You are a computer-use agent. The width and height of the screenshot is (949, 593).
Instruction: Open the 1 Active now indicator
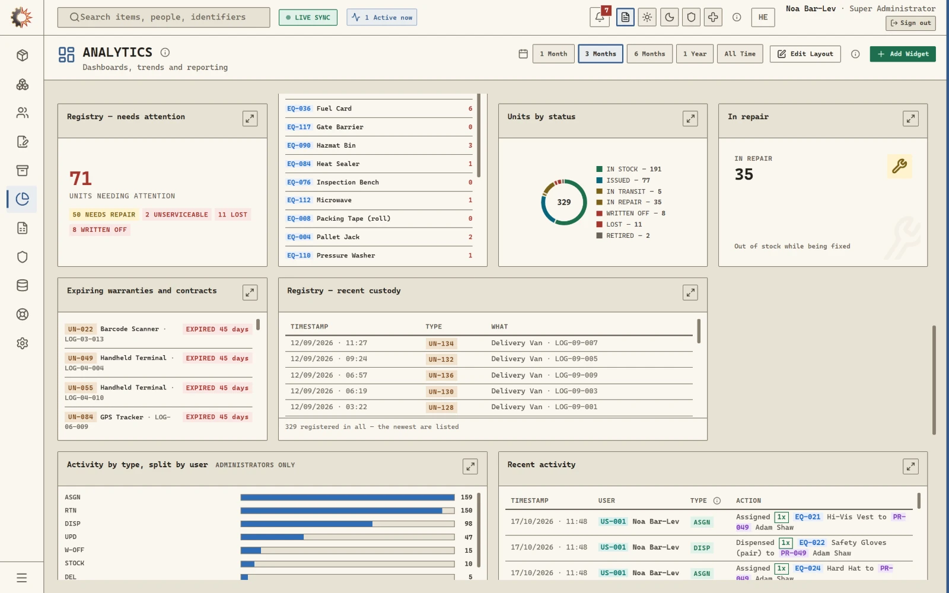point(382,17)
